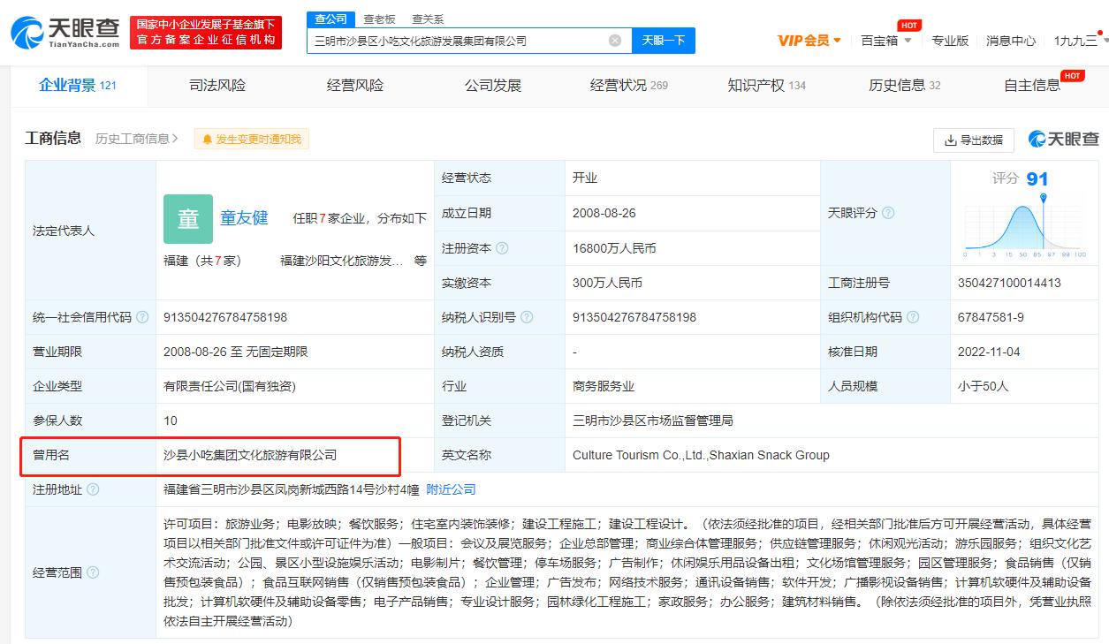Screen dimensions: 1109x644
Task: Click the TianYanCha logo at top left
Action: [65, 32]
